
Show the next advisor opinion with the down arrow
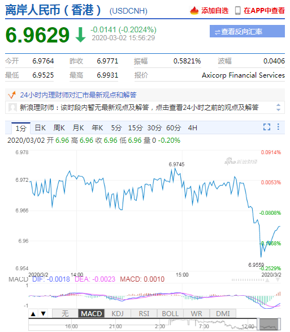pyautogui.click(x=278, y=110)
